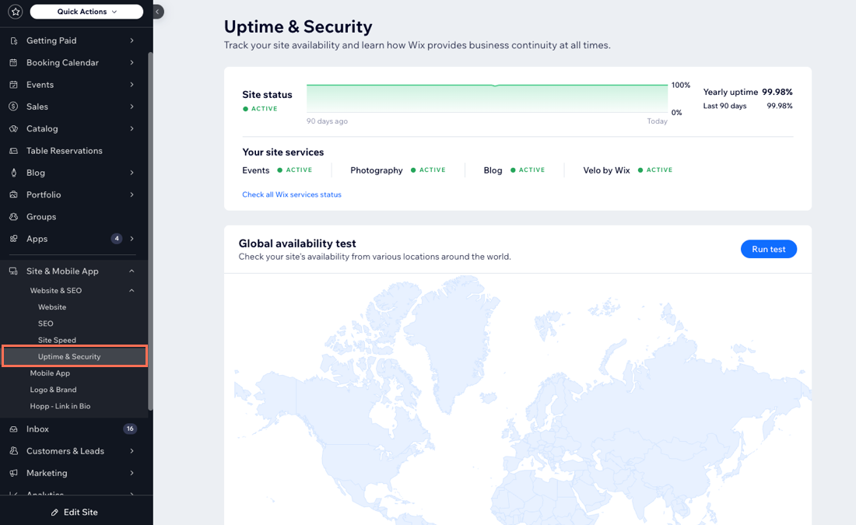Click the Portfolio icon
856x525 pixels.
pyautogui.click(x=14, y=194)
